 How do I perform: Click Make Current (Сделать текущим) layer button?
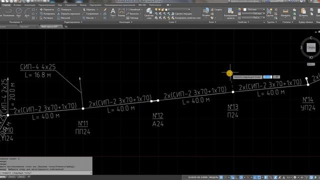[181, 14]
